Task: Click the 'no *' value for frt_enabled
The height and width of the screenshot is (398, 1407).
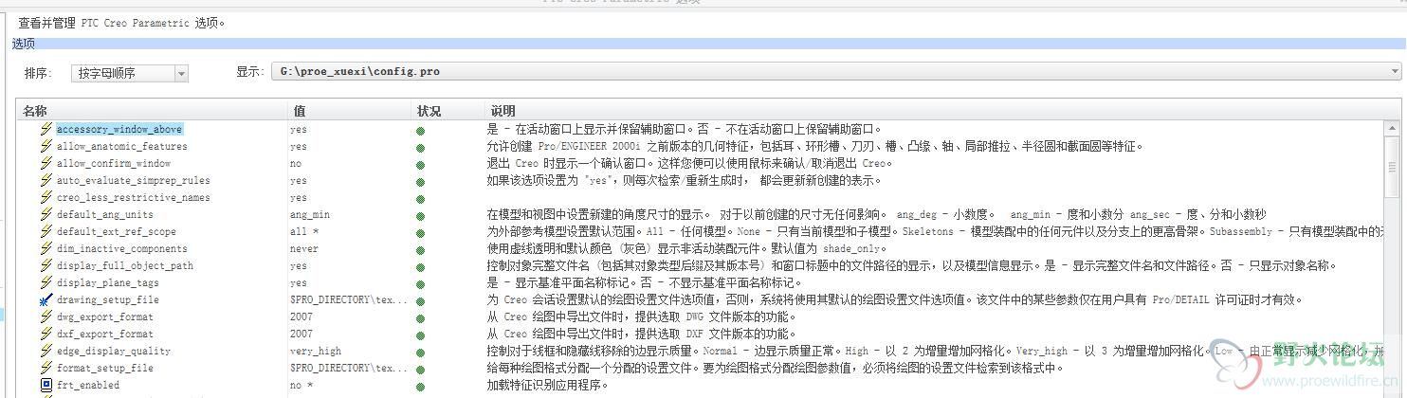Action: coord(301,385)
